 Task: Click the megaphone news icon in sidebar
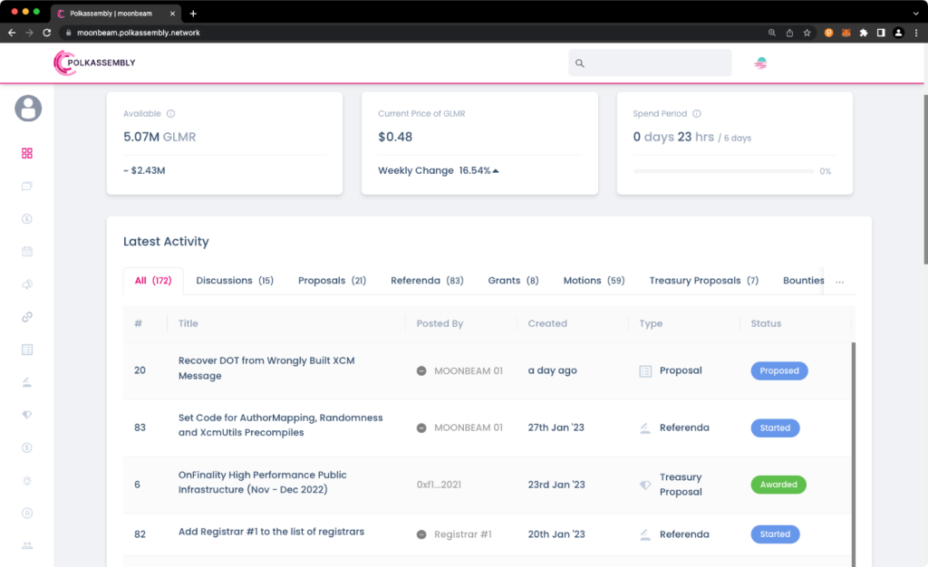point(27,284)
